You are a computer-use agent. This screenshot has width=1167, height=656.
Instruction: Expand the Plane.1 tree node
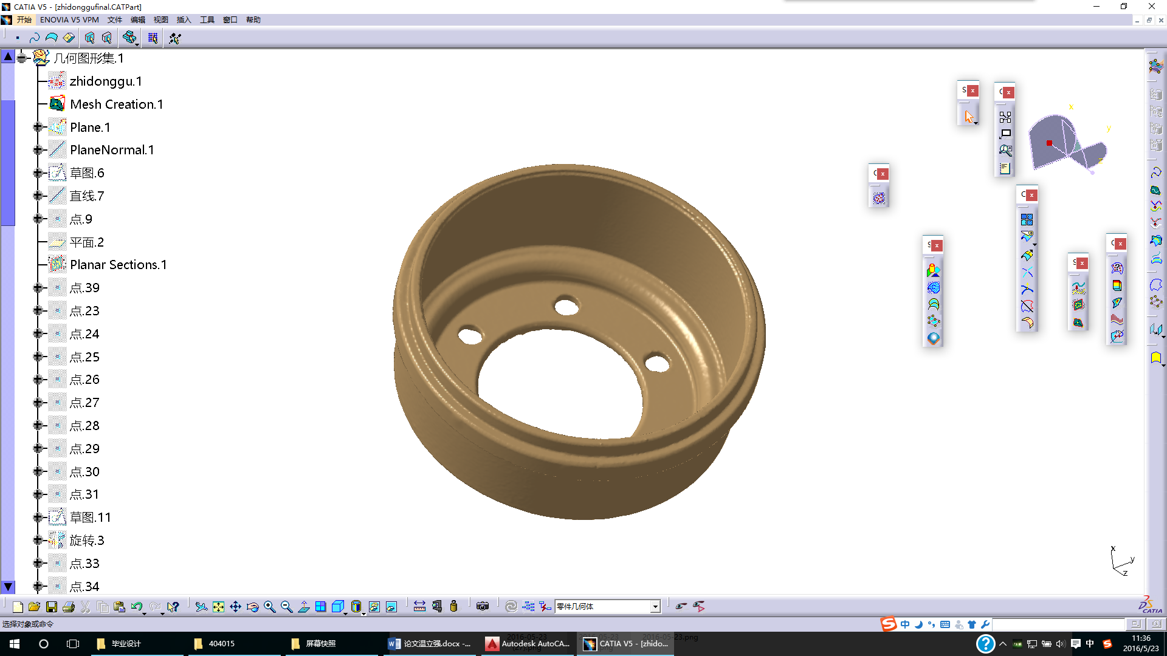click(38, 127)
